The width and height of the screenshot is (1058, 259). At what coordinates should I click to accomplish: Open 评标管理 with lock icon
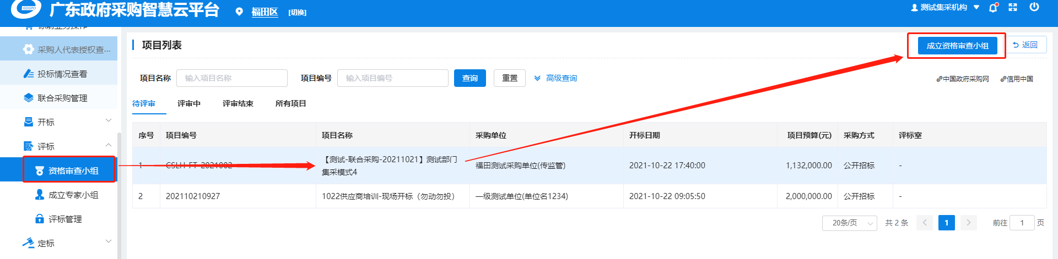click(x=64, y=219)
